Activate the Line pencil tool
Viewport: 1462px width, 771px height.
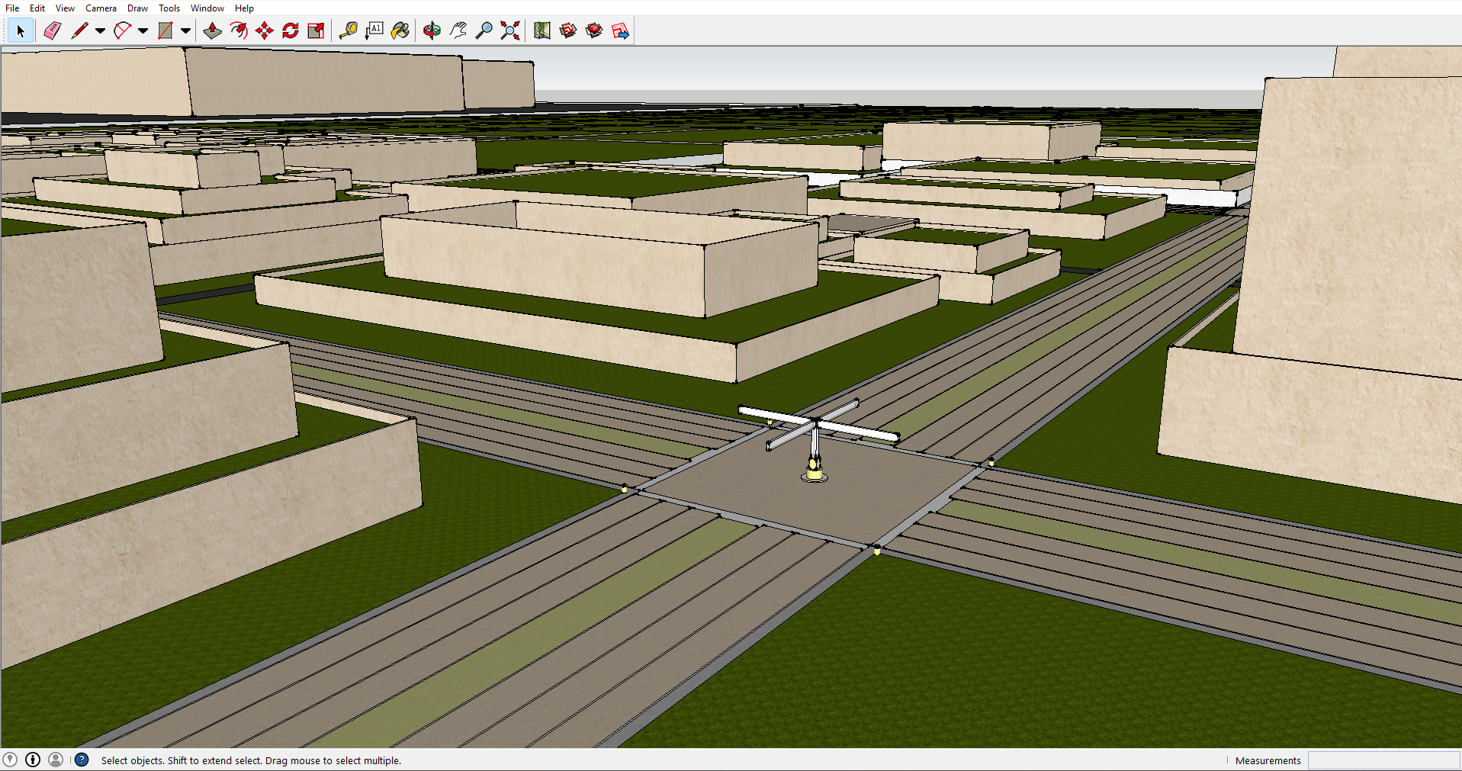tap(79, 31)
